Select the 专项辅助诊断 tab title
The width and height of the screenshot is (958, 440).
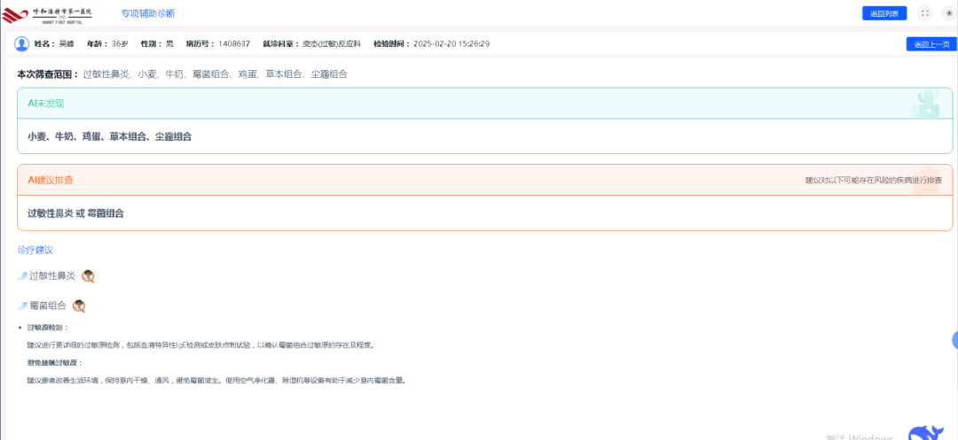pos(148,13)
